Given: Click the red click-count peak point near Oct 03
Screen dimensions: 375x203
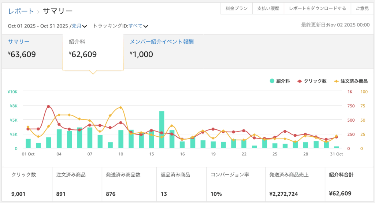Looking at the screenshot, I should point(49,107).
